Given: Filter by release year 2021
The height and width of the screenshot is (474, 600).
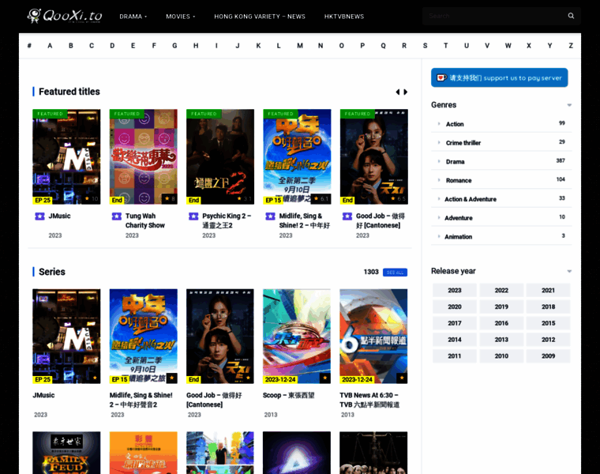Looking at the screenshot, I should pos(548,290).
